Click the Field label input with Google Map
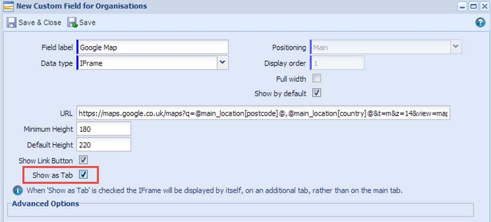 point(153,47)
